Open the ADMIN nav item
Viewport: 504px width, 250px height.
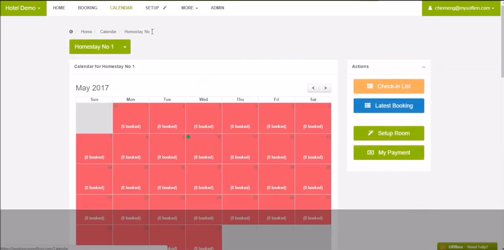point(217,8)
